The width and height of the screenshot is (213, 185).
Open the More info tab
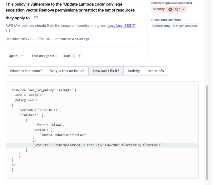point(156,71)
